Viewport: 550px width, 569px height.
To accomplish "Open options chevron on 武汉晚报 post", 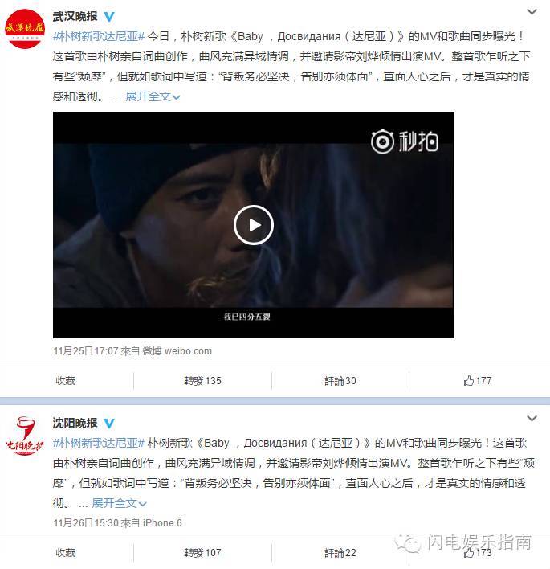I will (x=532, y=11).
